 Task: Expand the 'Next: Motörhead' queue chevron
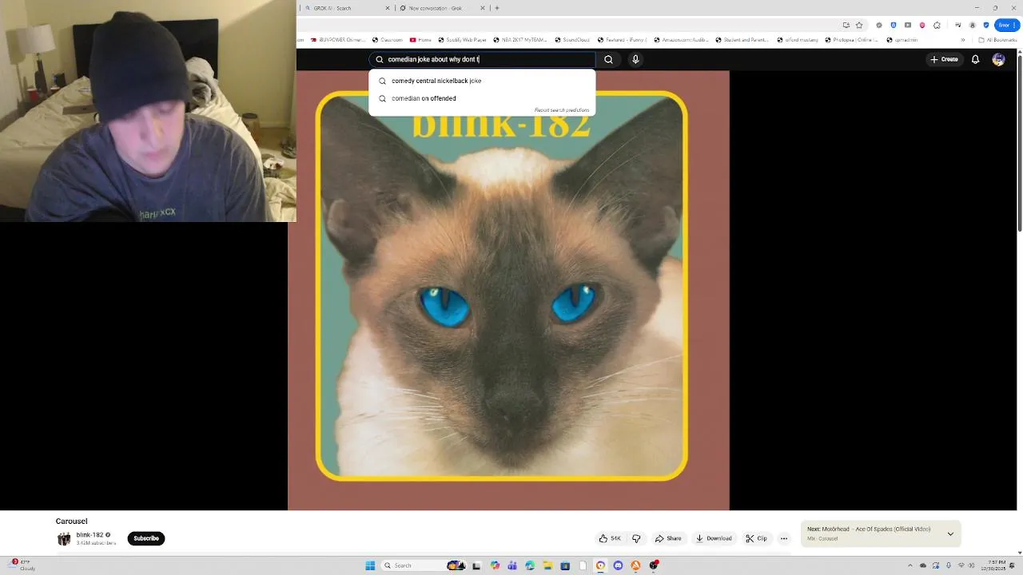[x=950, y=533]
